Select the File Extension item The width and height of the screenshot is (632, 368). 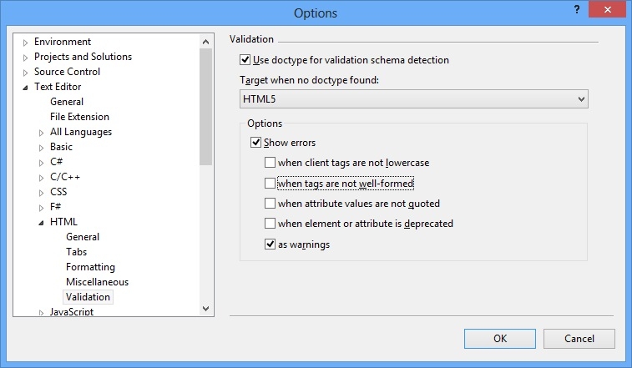(79, 117)
